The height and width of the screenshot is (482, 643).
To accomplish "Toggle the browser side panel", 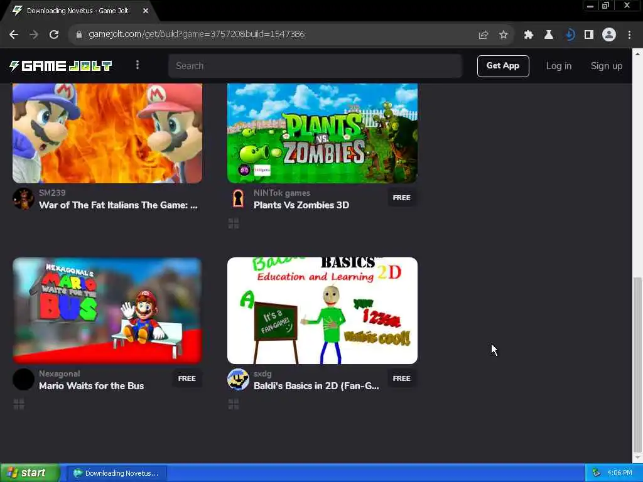I will pos(589,35).
